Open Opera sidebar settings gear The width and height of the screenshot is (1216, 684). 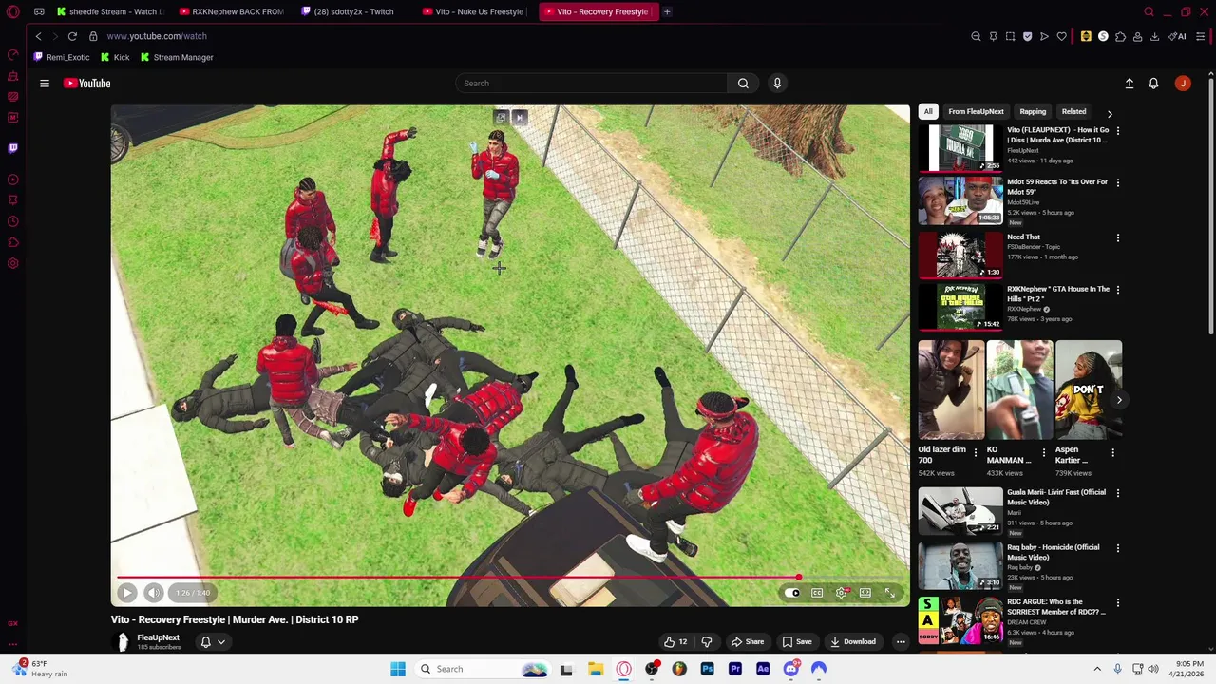tap(13, 263)
